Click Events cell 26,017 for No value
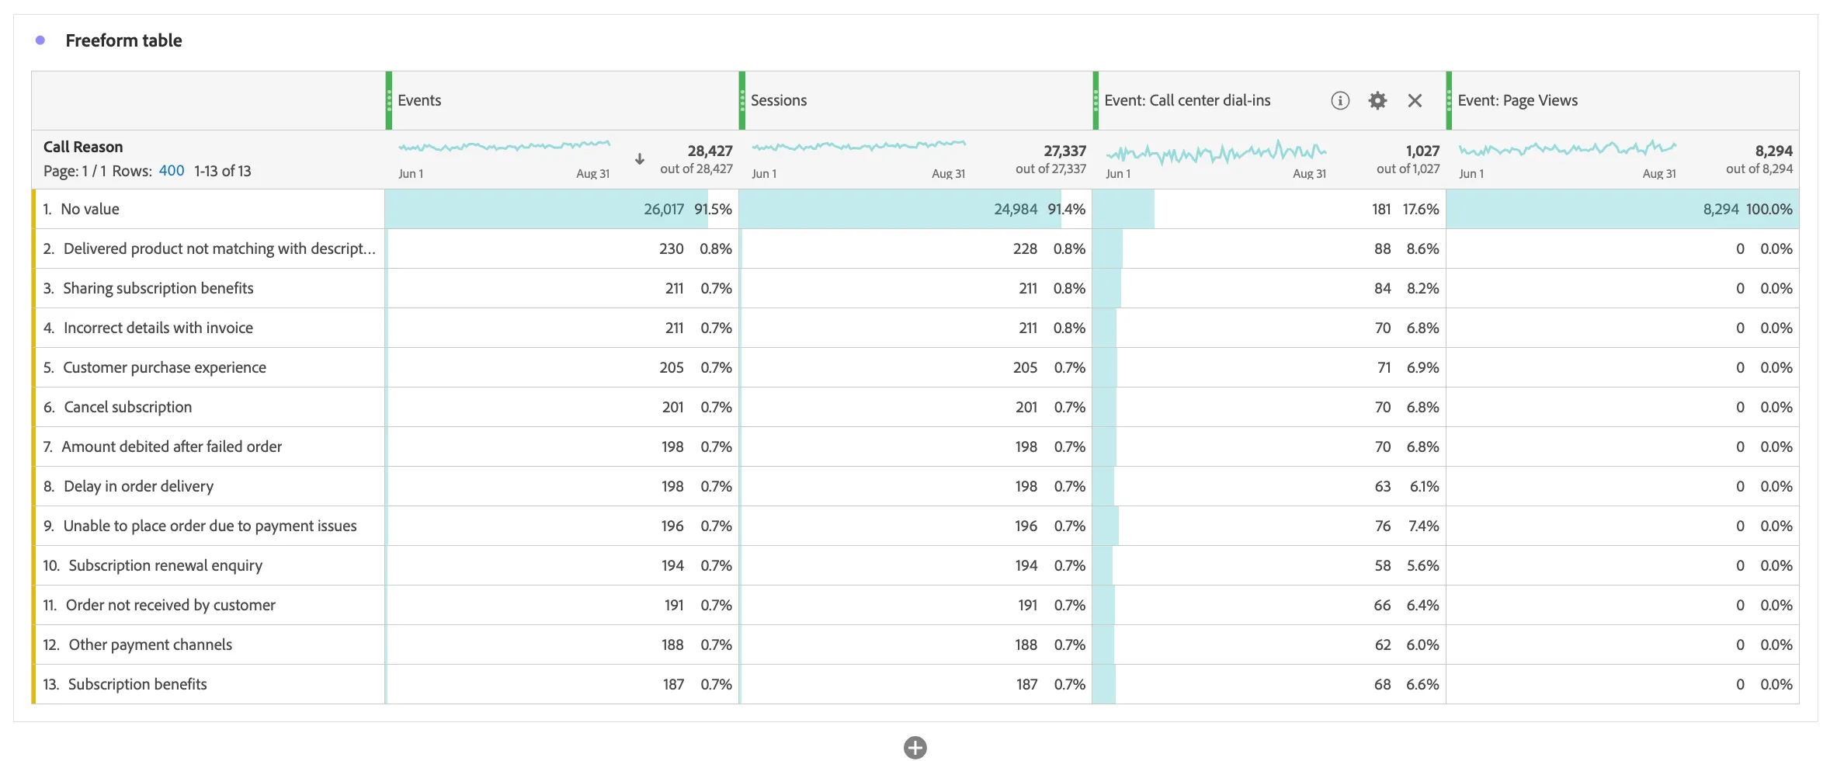1837x761 pixels. click(562, 209)
